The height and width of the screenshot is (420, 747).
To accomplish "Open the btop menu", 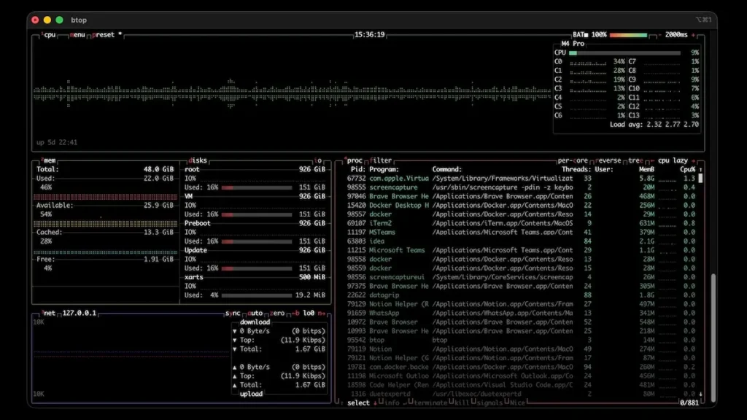I will pyautogui.click(x=77, y=34).
